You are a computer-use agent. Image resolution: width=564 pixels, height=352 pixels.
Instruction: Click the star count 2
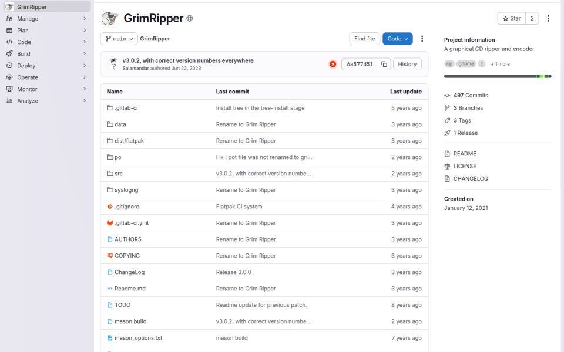(x=532, y=18)
